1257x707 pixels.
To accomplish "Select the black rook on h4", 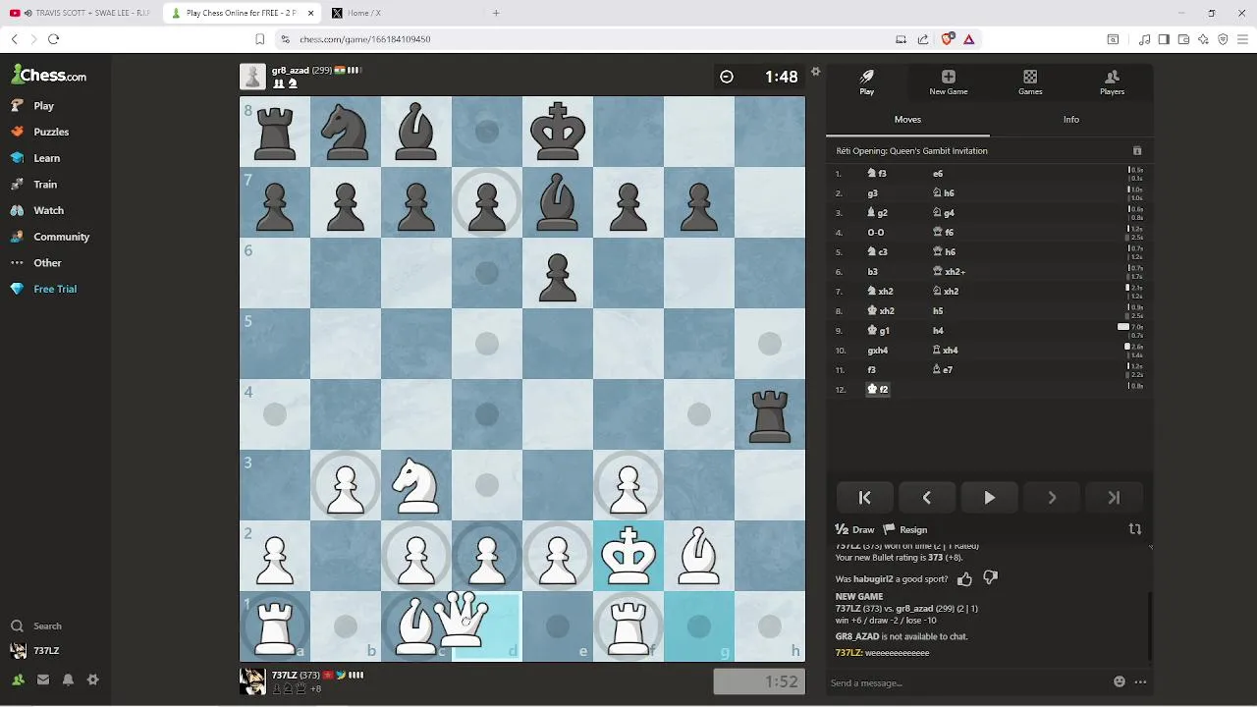I will 770,414.
